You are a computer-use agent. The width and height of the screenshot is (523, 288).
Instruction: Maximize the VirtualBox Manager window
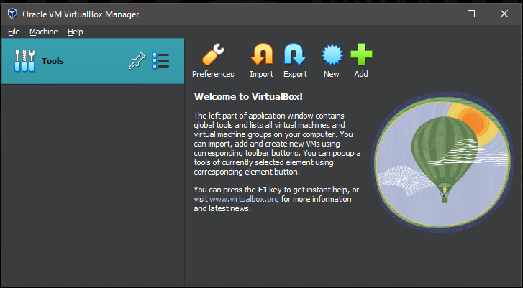(x=471, y=14)
